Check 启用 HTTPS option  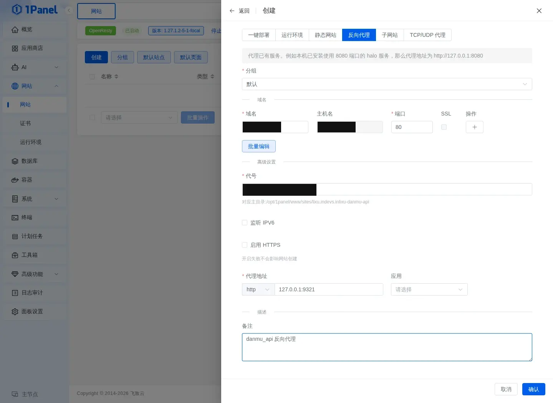point(245,245)
